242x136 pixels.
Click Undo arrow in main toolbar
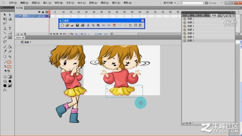pos(103,25)
